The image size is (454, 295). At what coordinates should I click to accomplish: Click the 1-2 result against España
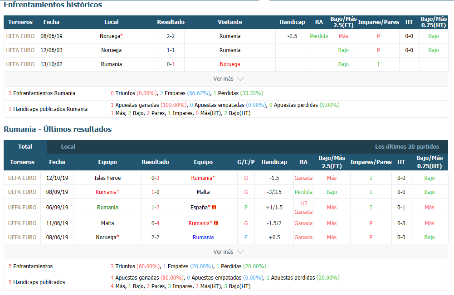pos(155,208)
